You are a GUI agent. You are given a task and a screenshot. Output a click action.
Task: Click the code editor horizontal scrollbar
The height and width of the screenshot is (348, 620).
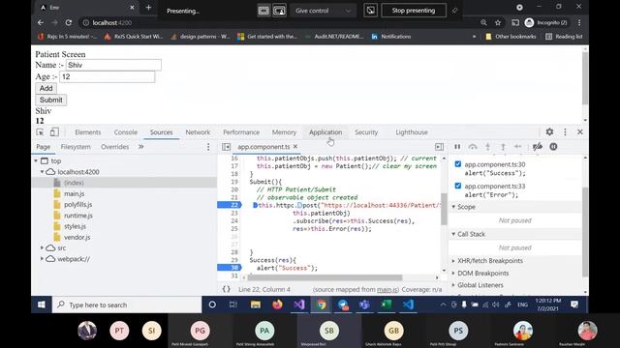tap(325, 277)
